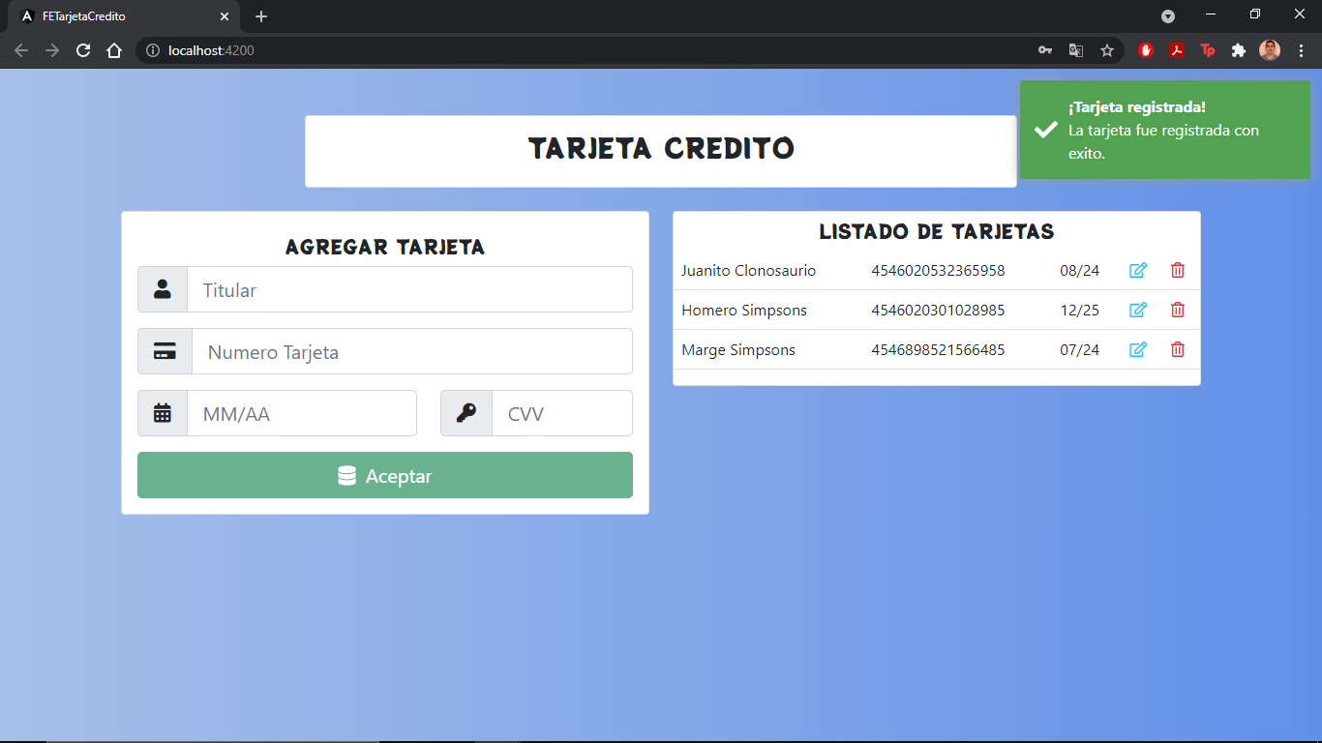Edit Marge Simpsons' card entry

coord(1138,349)
